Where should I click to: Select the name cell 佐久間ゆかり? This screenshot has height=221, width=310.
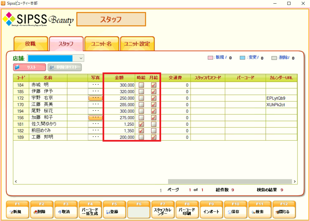click(48, 124)
